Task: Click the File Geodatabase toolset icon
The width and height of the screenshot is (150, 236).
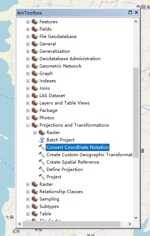Action: click(35, 37)
